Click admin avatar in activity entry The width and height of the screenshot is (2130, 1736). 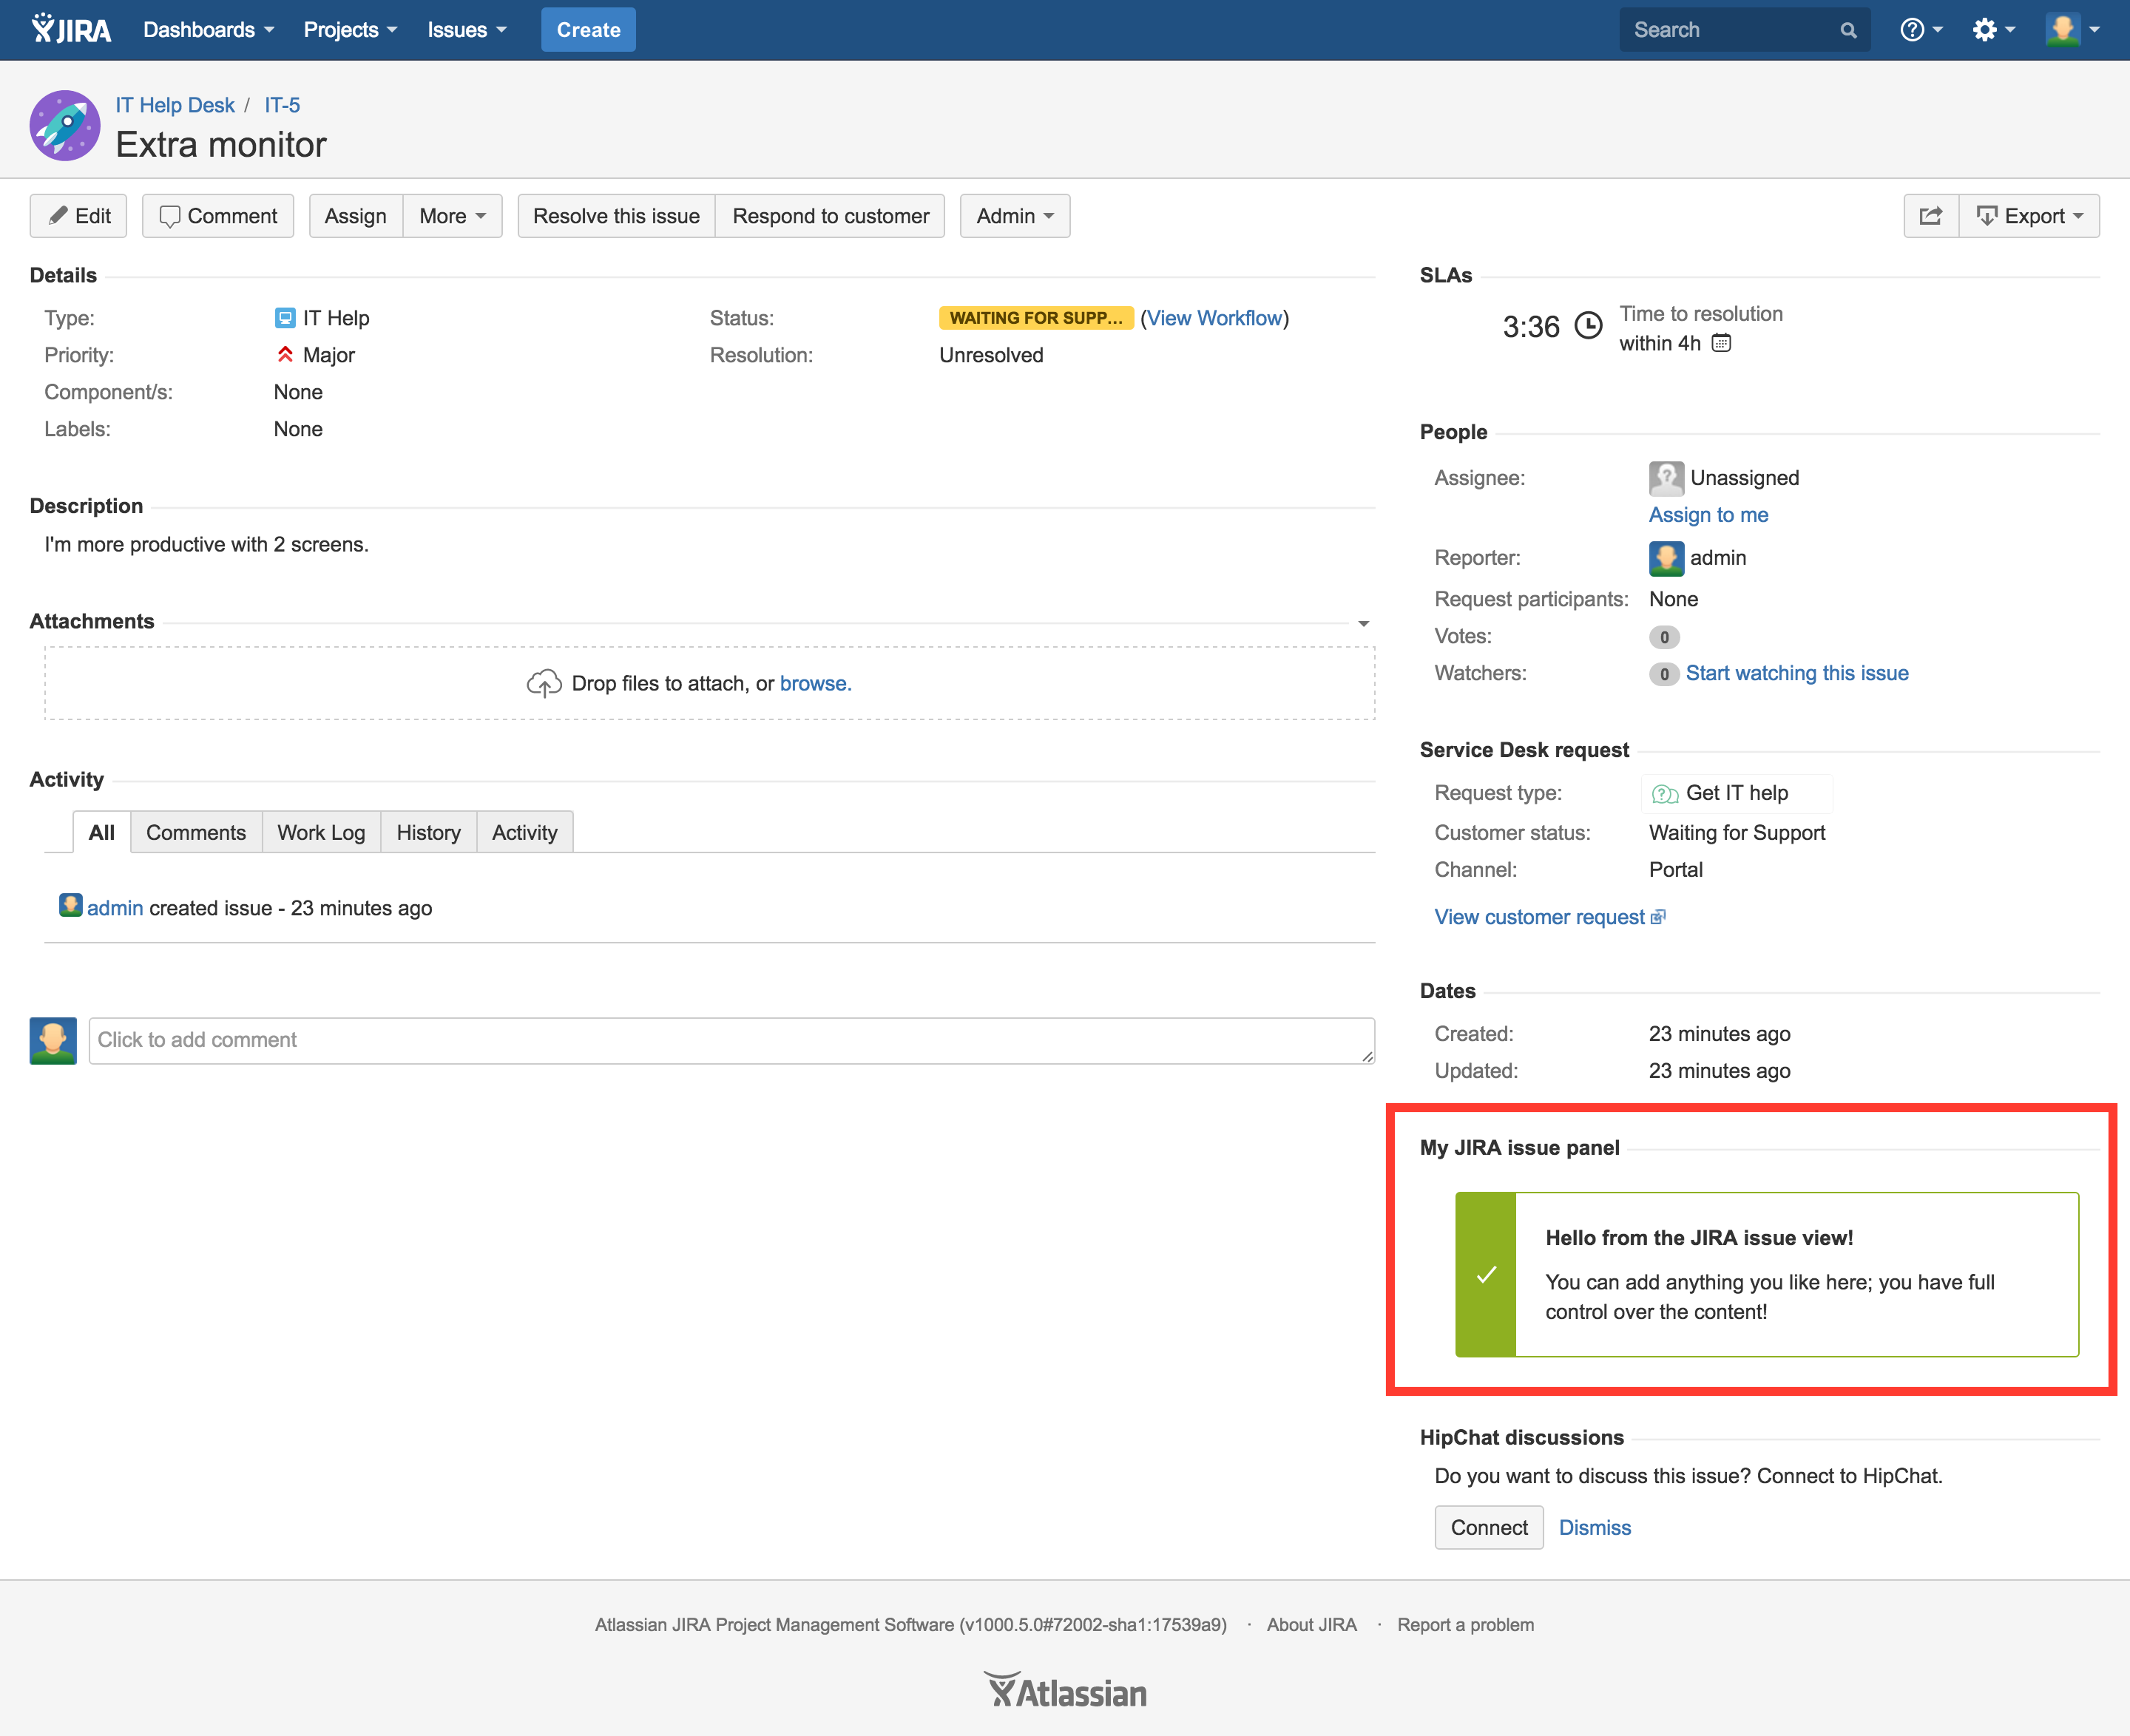[70, 906]
